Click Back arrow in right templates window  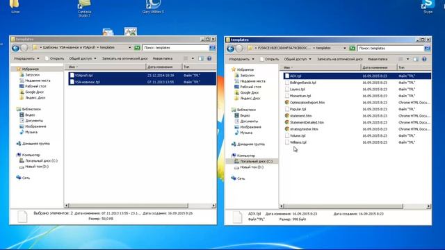coord(230,49)
